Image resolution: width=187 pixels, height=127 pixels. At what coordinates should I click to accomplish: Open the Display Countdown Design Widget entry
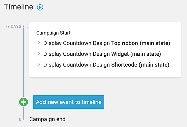pyautogui.click(x=102, y=54)
